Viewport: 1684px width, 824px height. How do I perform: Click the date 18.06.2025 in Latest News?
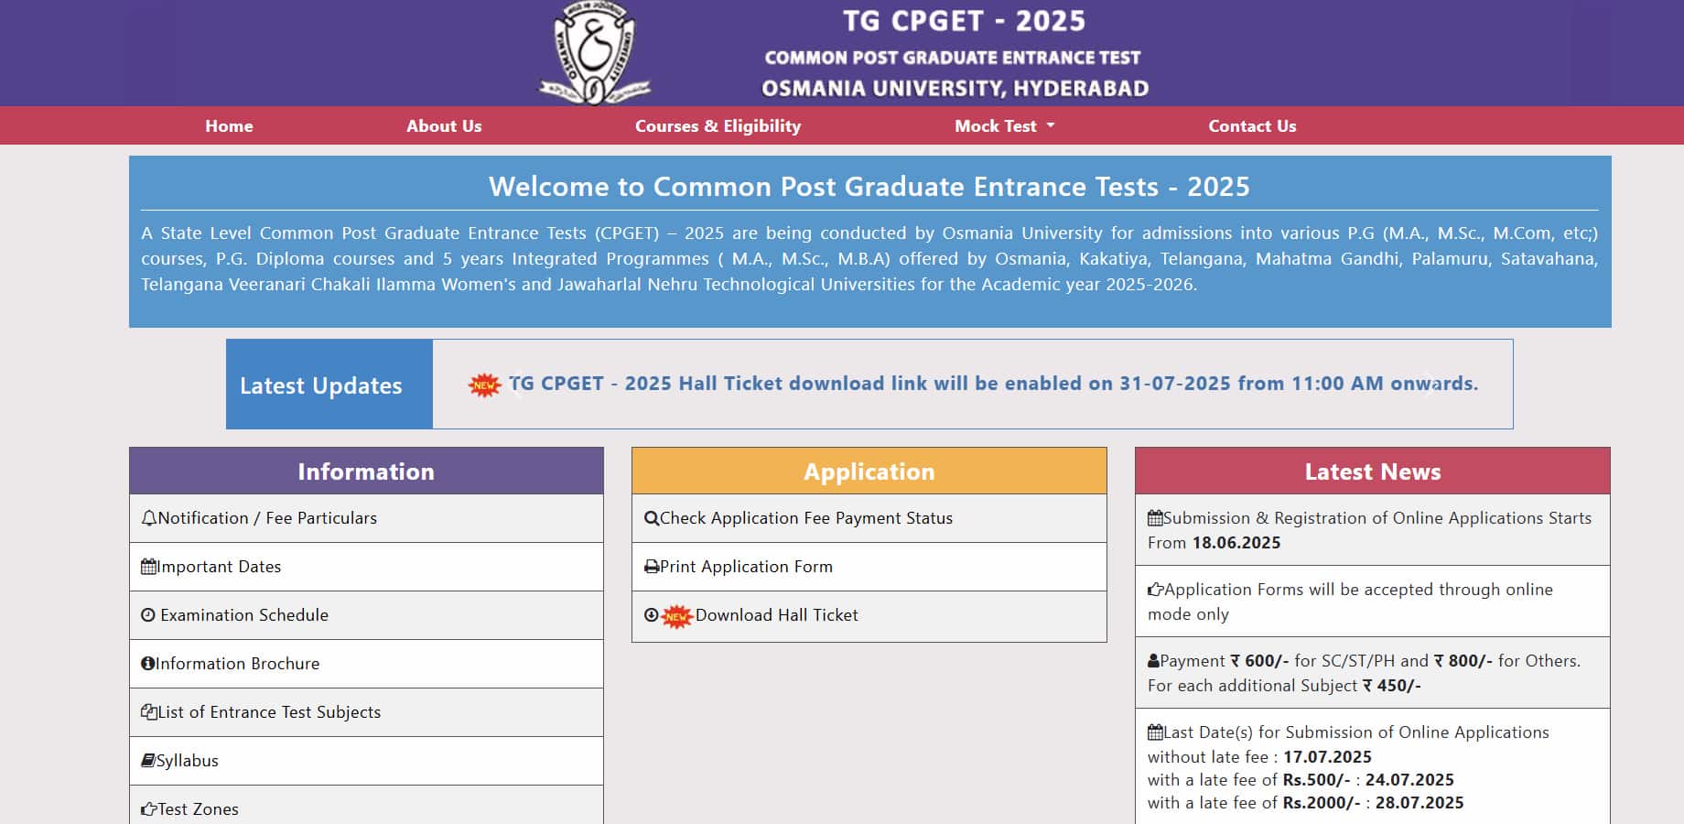click(1236, 543)
